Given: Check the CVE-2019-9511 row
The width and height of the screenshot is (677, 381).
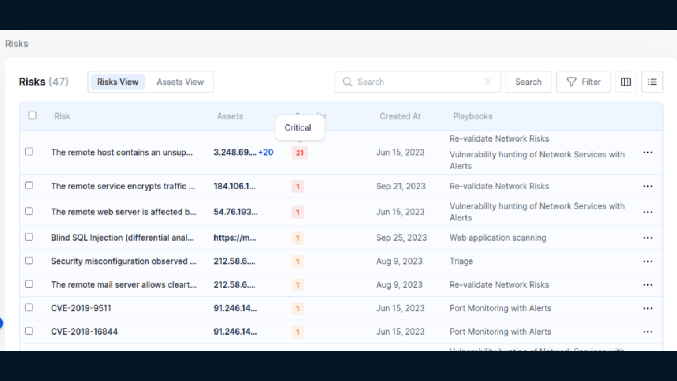Looking at the screenshot, I should (x=29, y=307).
